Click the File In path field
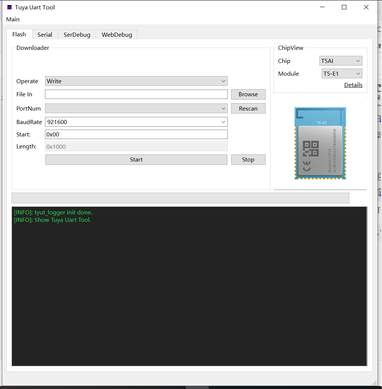This screenshot has height=389, width=382. coord(136,94)
